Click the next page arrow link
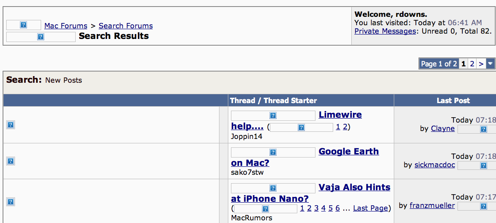The image size is (496, 223). pos(481,64)
